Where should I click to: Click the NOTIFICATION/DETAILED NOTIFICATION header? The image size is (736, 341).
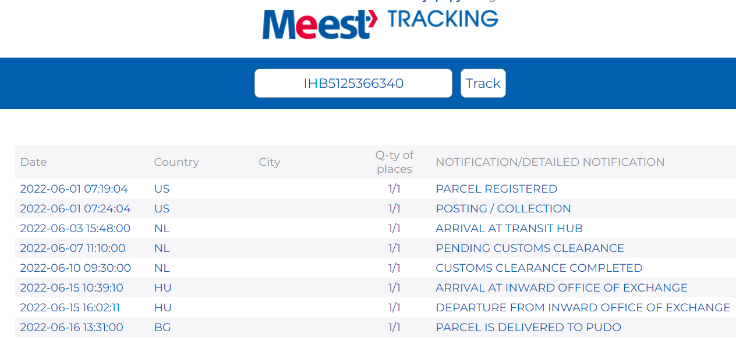[x=550, y=162]
